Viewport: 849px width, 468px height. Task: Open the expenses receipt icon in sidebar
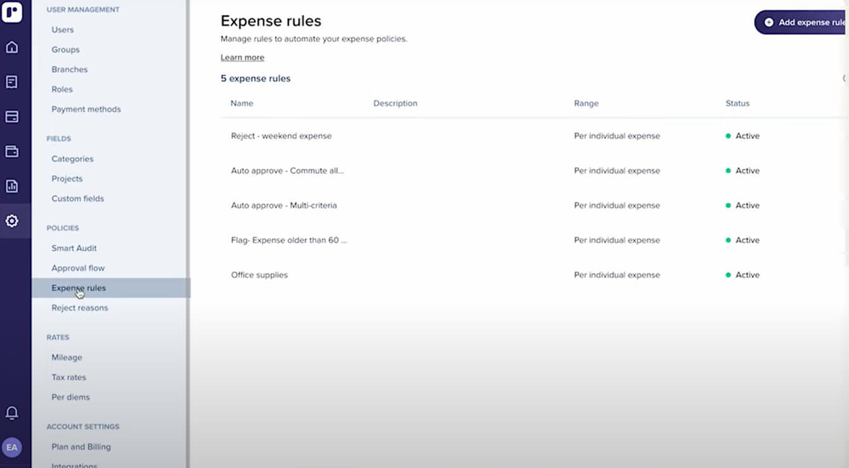pyautogui.click(x=12, y=82)
